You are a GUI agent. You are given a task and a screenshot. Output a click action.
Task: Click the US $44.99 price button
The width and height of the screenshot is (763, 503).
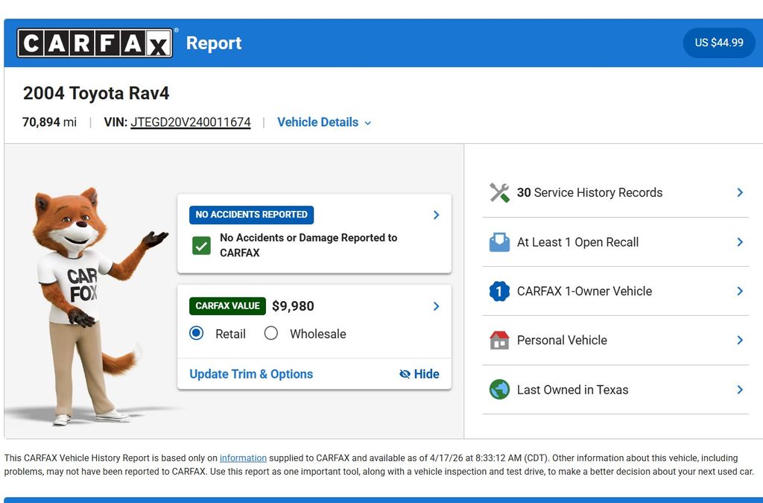pos(719,43)
